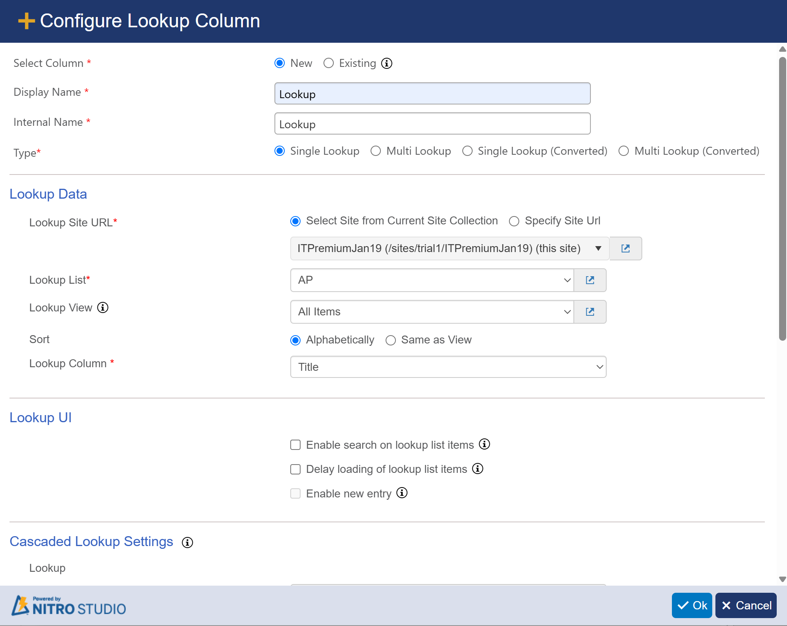The height and width of the screenshot is (626, 787).
Task: Choose Same as View sort option
Action: pyautogui.click(x=391, y=340)
